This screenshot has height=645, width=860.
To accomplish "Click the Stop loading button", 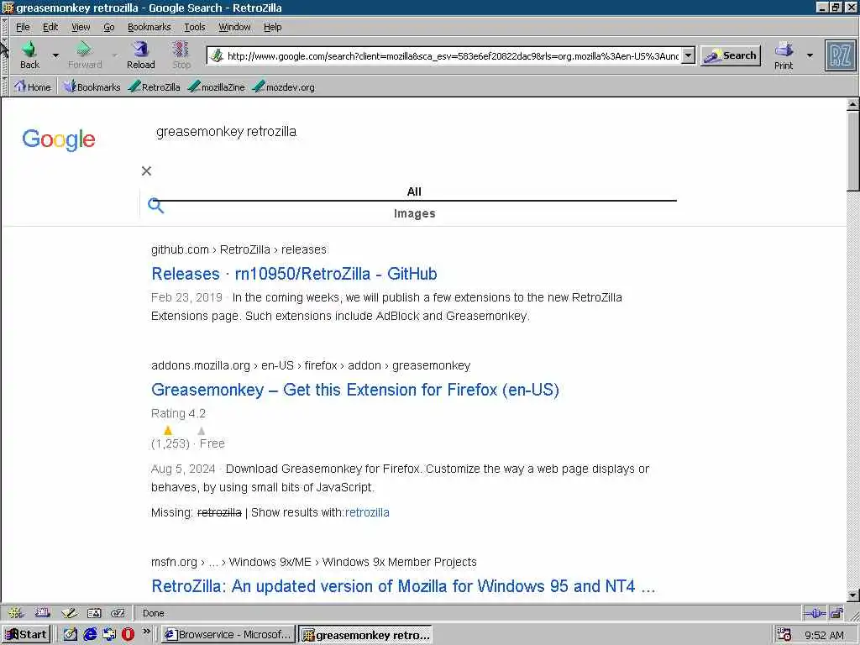I will click(181, 55).
